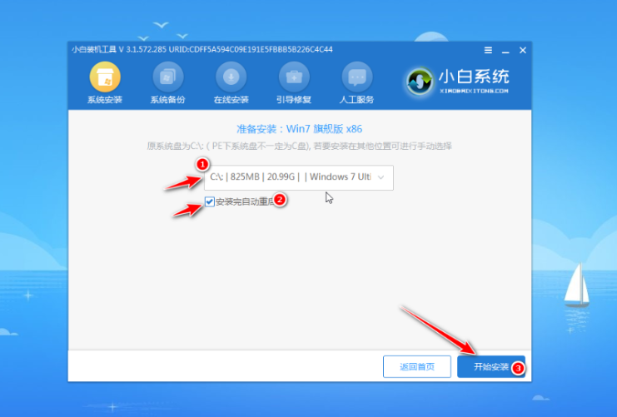Viewport: 617px width, 417px height.
Task: Uncheck the 安装完自动重启 checkbox
Action: 210,202
